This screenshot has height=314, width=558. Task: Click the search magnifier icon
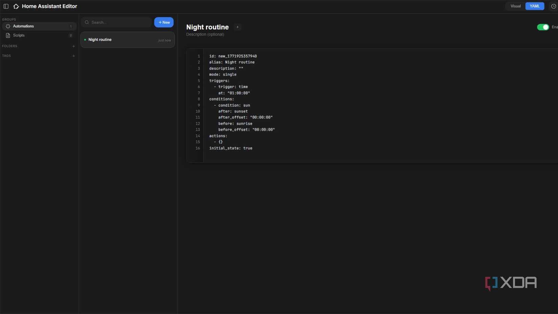click(x=87, y=22)
